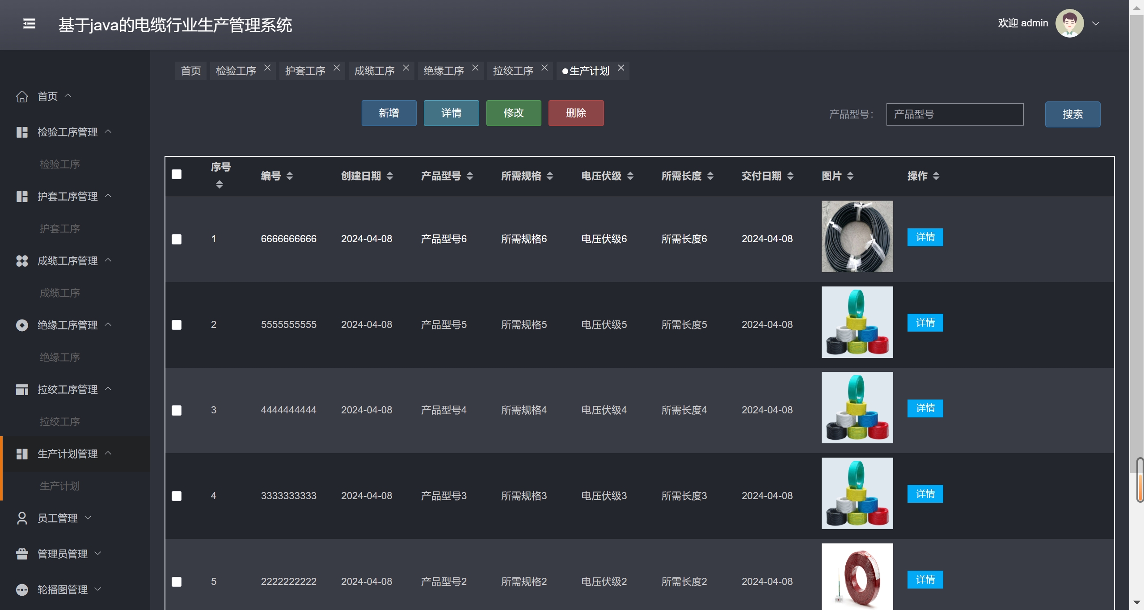Close the 生产计划 tab
This screenshot has width=1144, height=610.
pyautogui.click(x=621, y=67)
